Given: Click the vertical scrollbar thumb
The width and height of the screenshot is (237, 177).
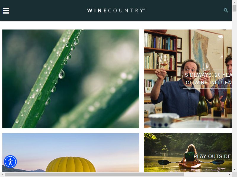Looking at the screenshot, I should coord(234,8).
